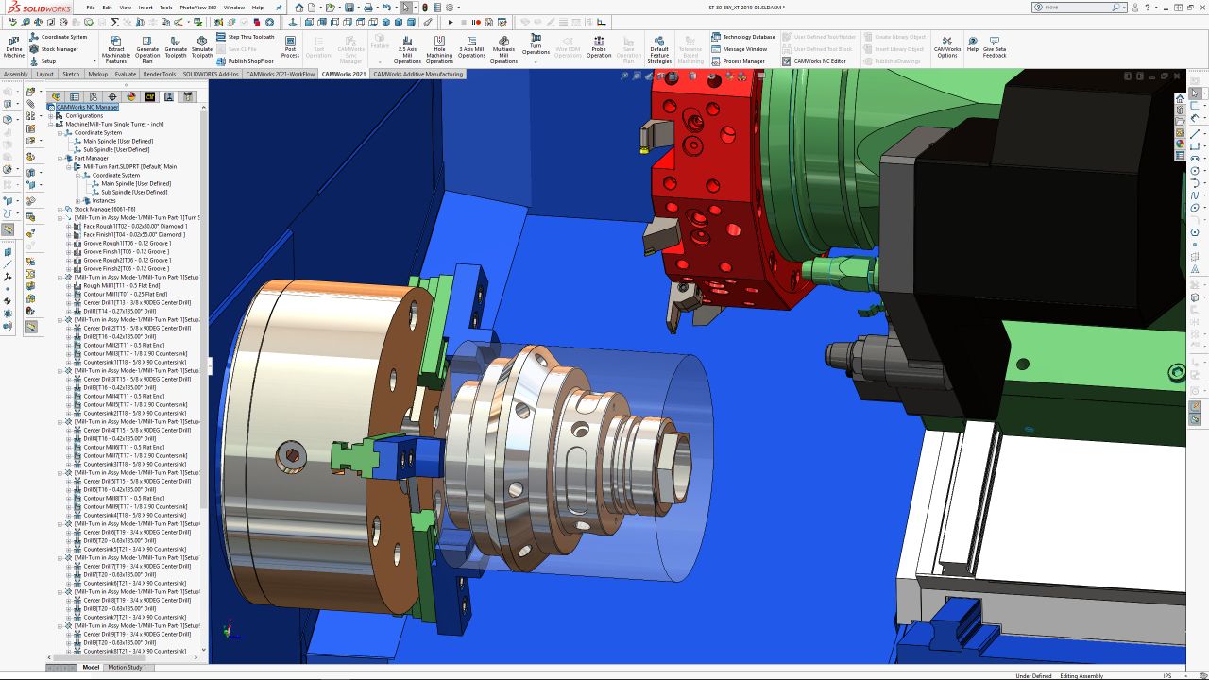Switch to the CAMWorks Additive Manufacturing tab
The width and height of the screenshot is (1209, 680).
417,74
